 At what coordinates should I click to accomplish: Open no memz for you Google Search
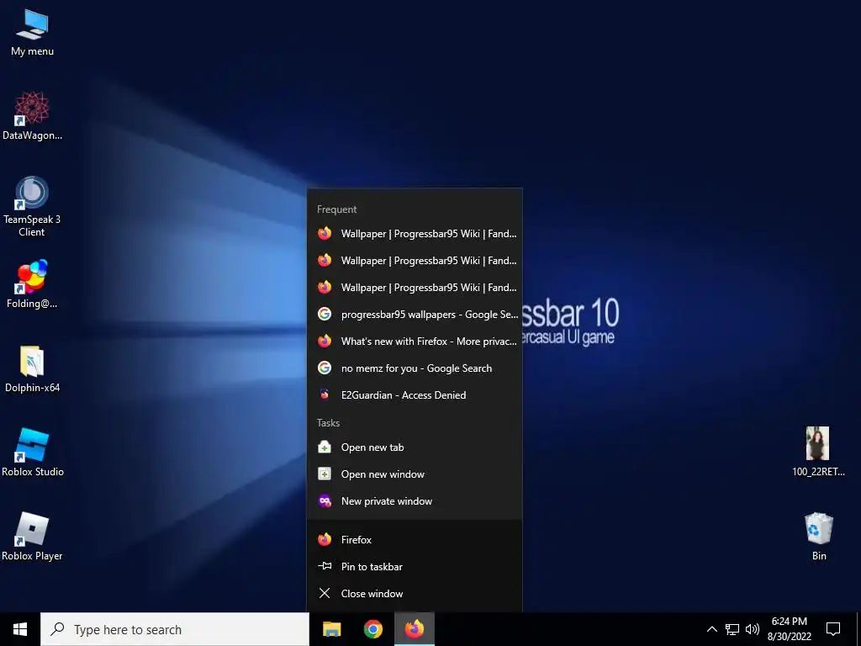tap(415, 368)
